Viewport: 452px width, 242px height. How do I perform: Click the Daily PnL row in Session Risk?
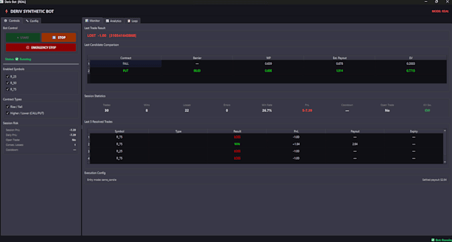coord(41,135)
